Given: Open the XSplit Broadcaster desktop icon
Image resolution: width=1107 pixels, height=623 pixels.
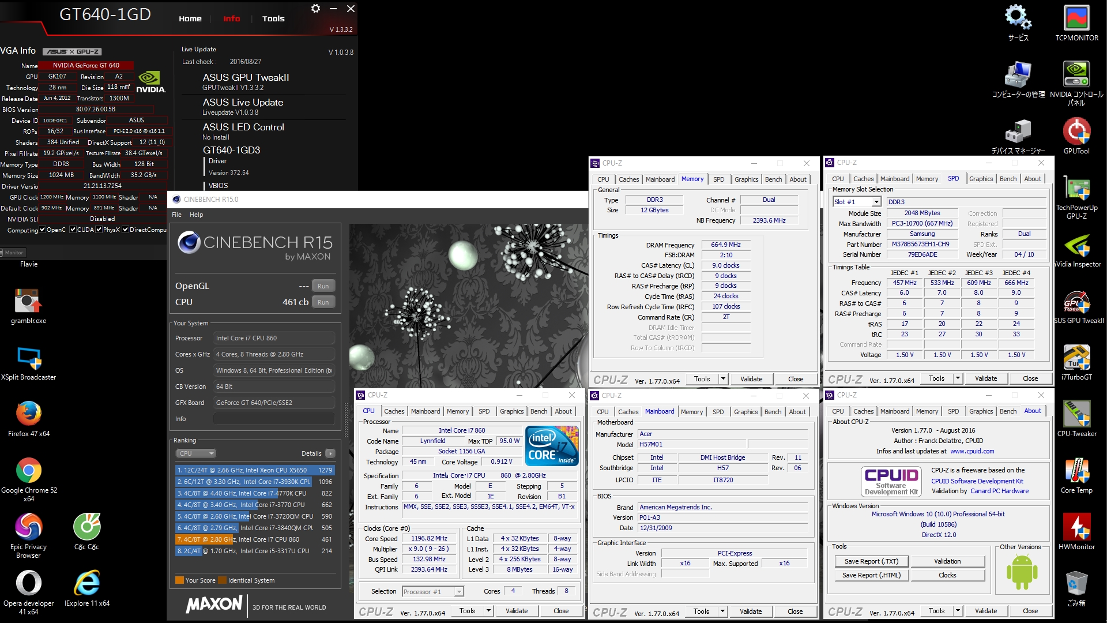Looking at the screenshot, I should coord(28,362).
